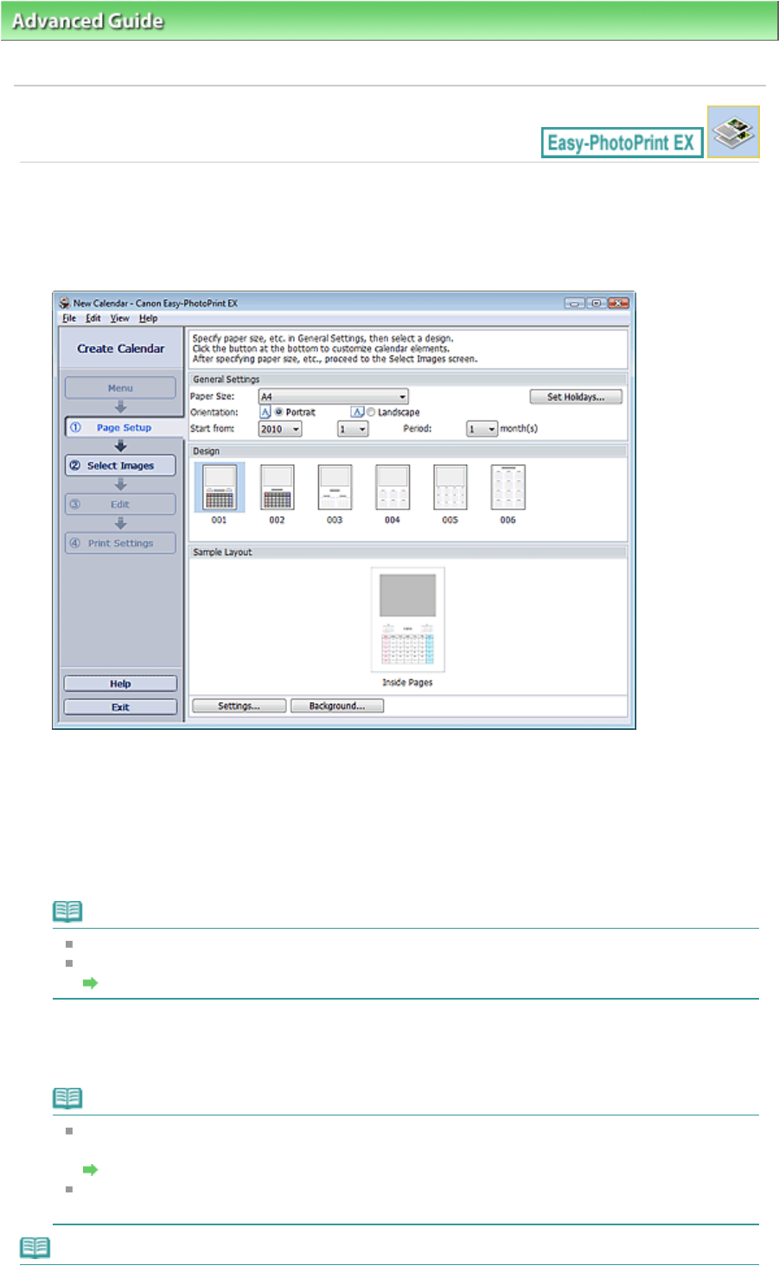The height and width of the screenshot is (1272, 779).
Task: Open the File menu
Action: point(69,318)
